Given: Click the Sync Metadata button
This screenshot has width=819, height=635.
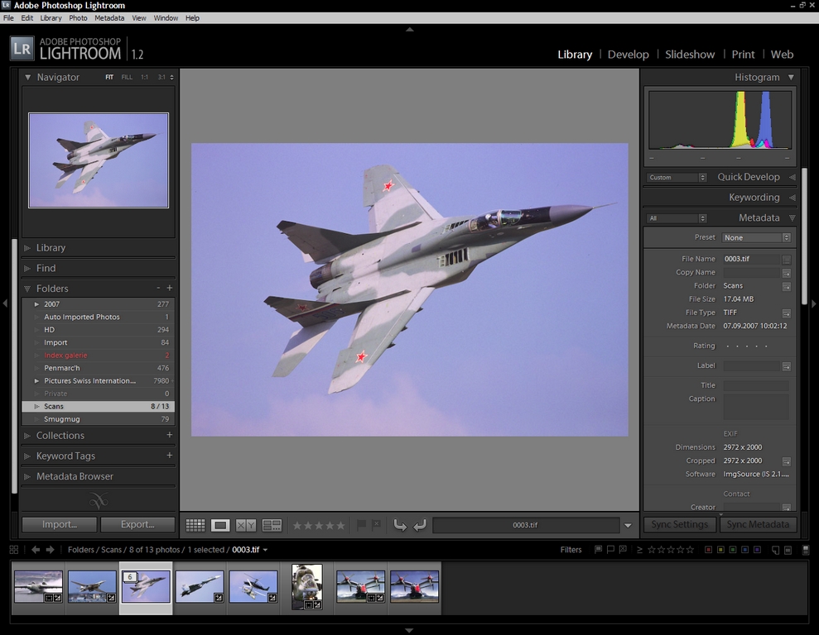Looking at the screenshot, I should [x=758, y=524].
